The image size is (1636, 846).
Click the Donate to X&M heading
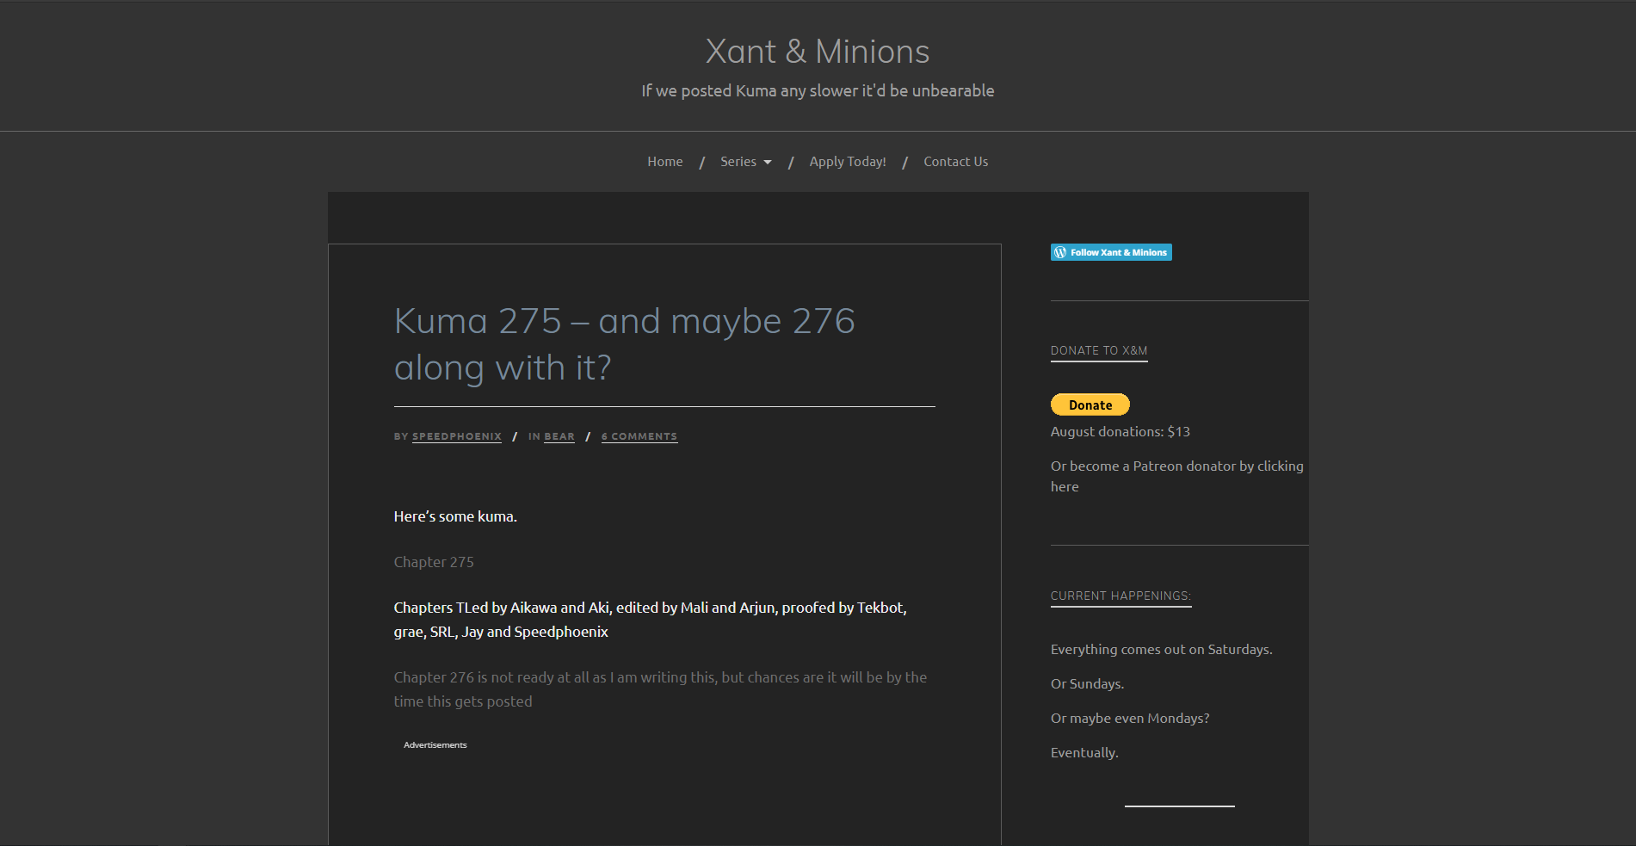1099,350
